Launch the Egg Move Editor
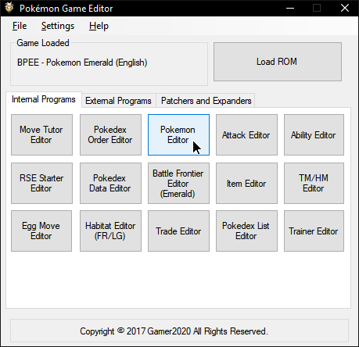Screen dimensions: 359x347 [41, 231]
